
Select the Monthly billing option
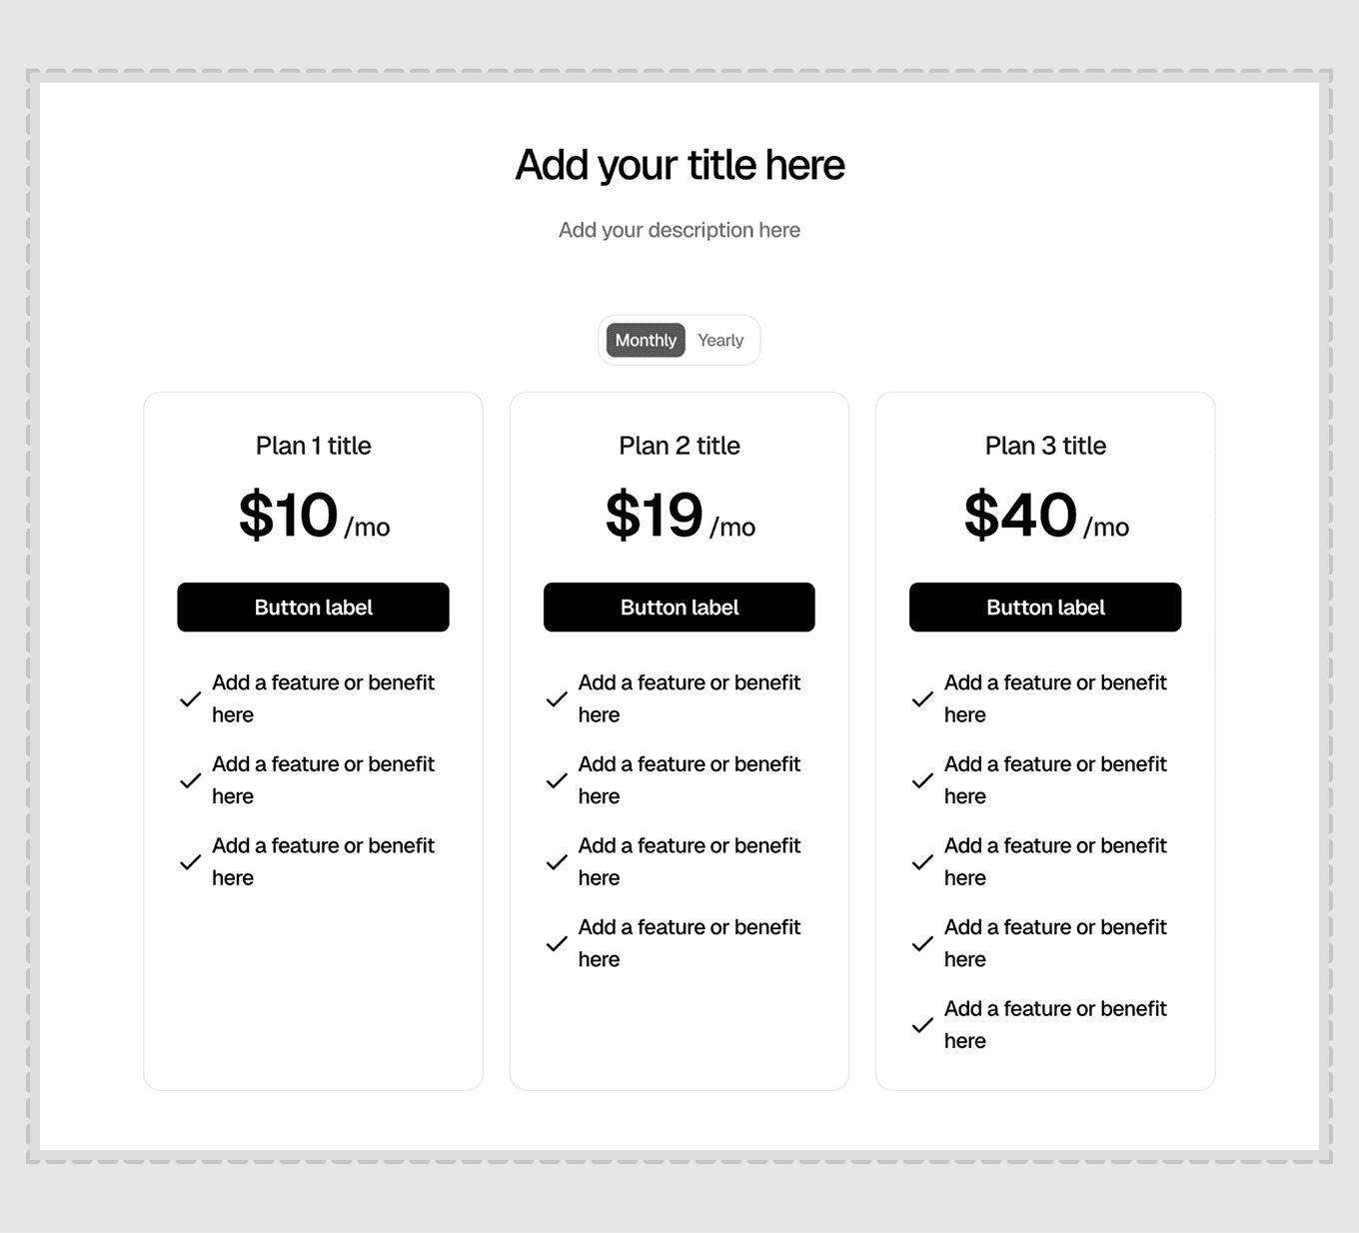point(646,341)
